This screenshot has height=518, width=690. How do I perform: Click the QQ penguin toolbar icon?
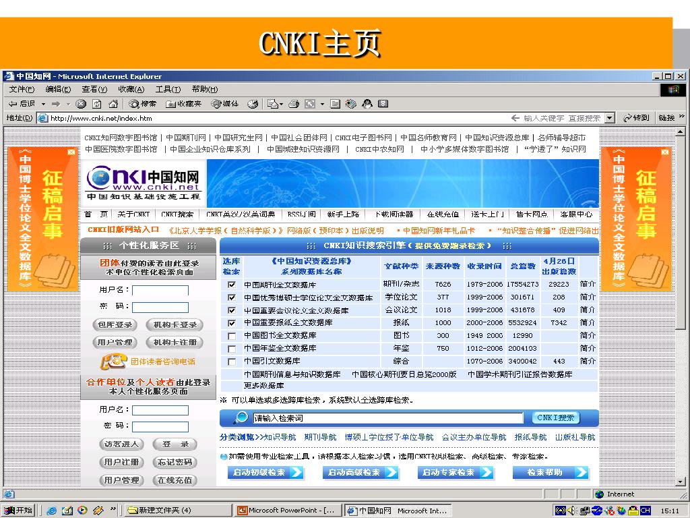click(367, 104)
